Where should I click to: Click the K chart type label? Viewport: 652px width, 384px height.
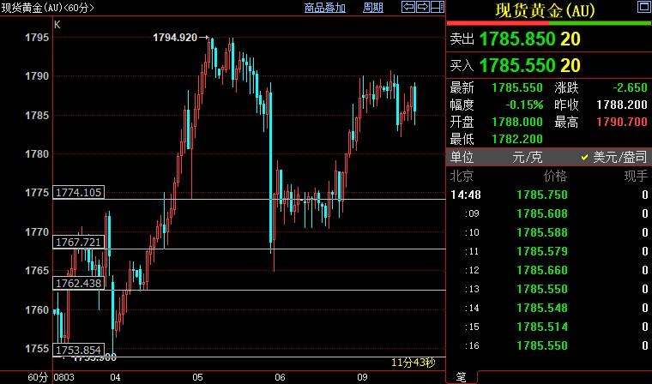click(57, 25)
